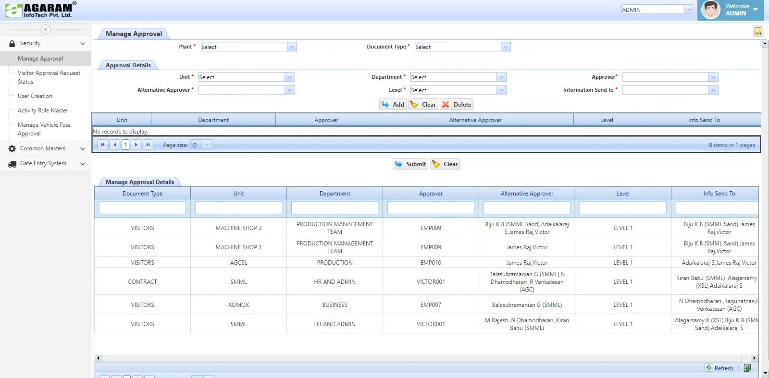
Task: Click the Common Masters gear icon
Action: click(x=12, y=148)
